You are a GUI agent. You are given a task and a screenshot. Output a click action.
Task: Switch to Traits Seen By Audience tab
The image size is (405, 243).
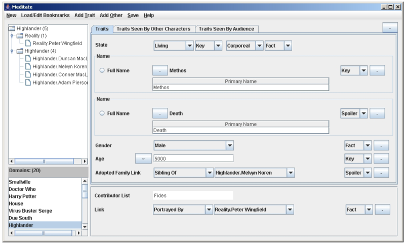click(226, 29)
